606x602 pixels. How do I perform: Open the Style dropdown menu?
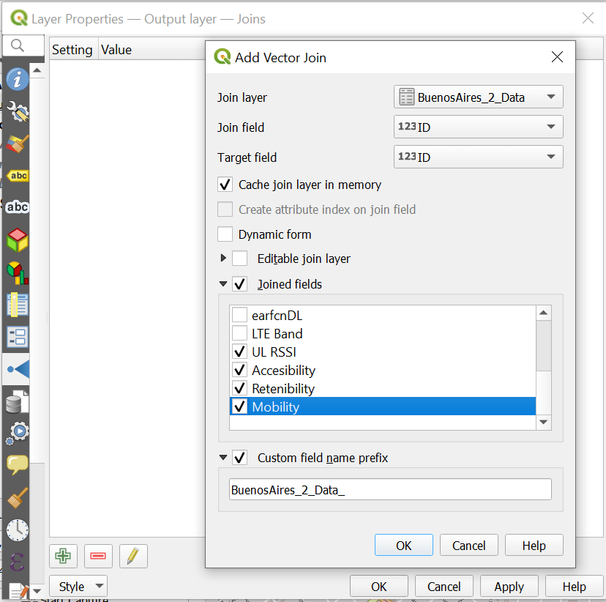tap(78, 587)
